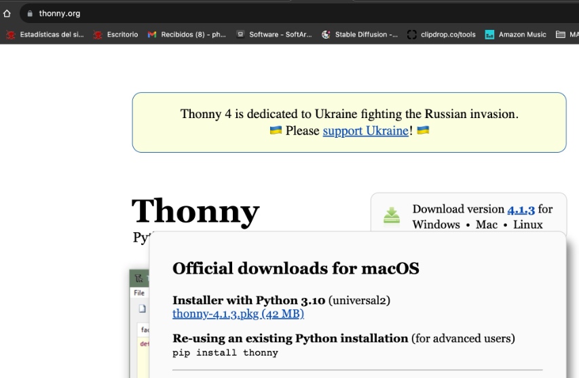Choose Linux download option

pos(527,225)
